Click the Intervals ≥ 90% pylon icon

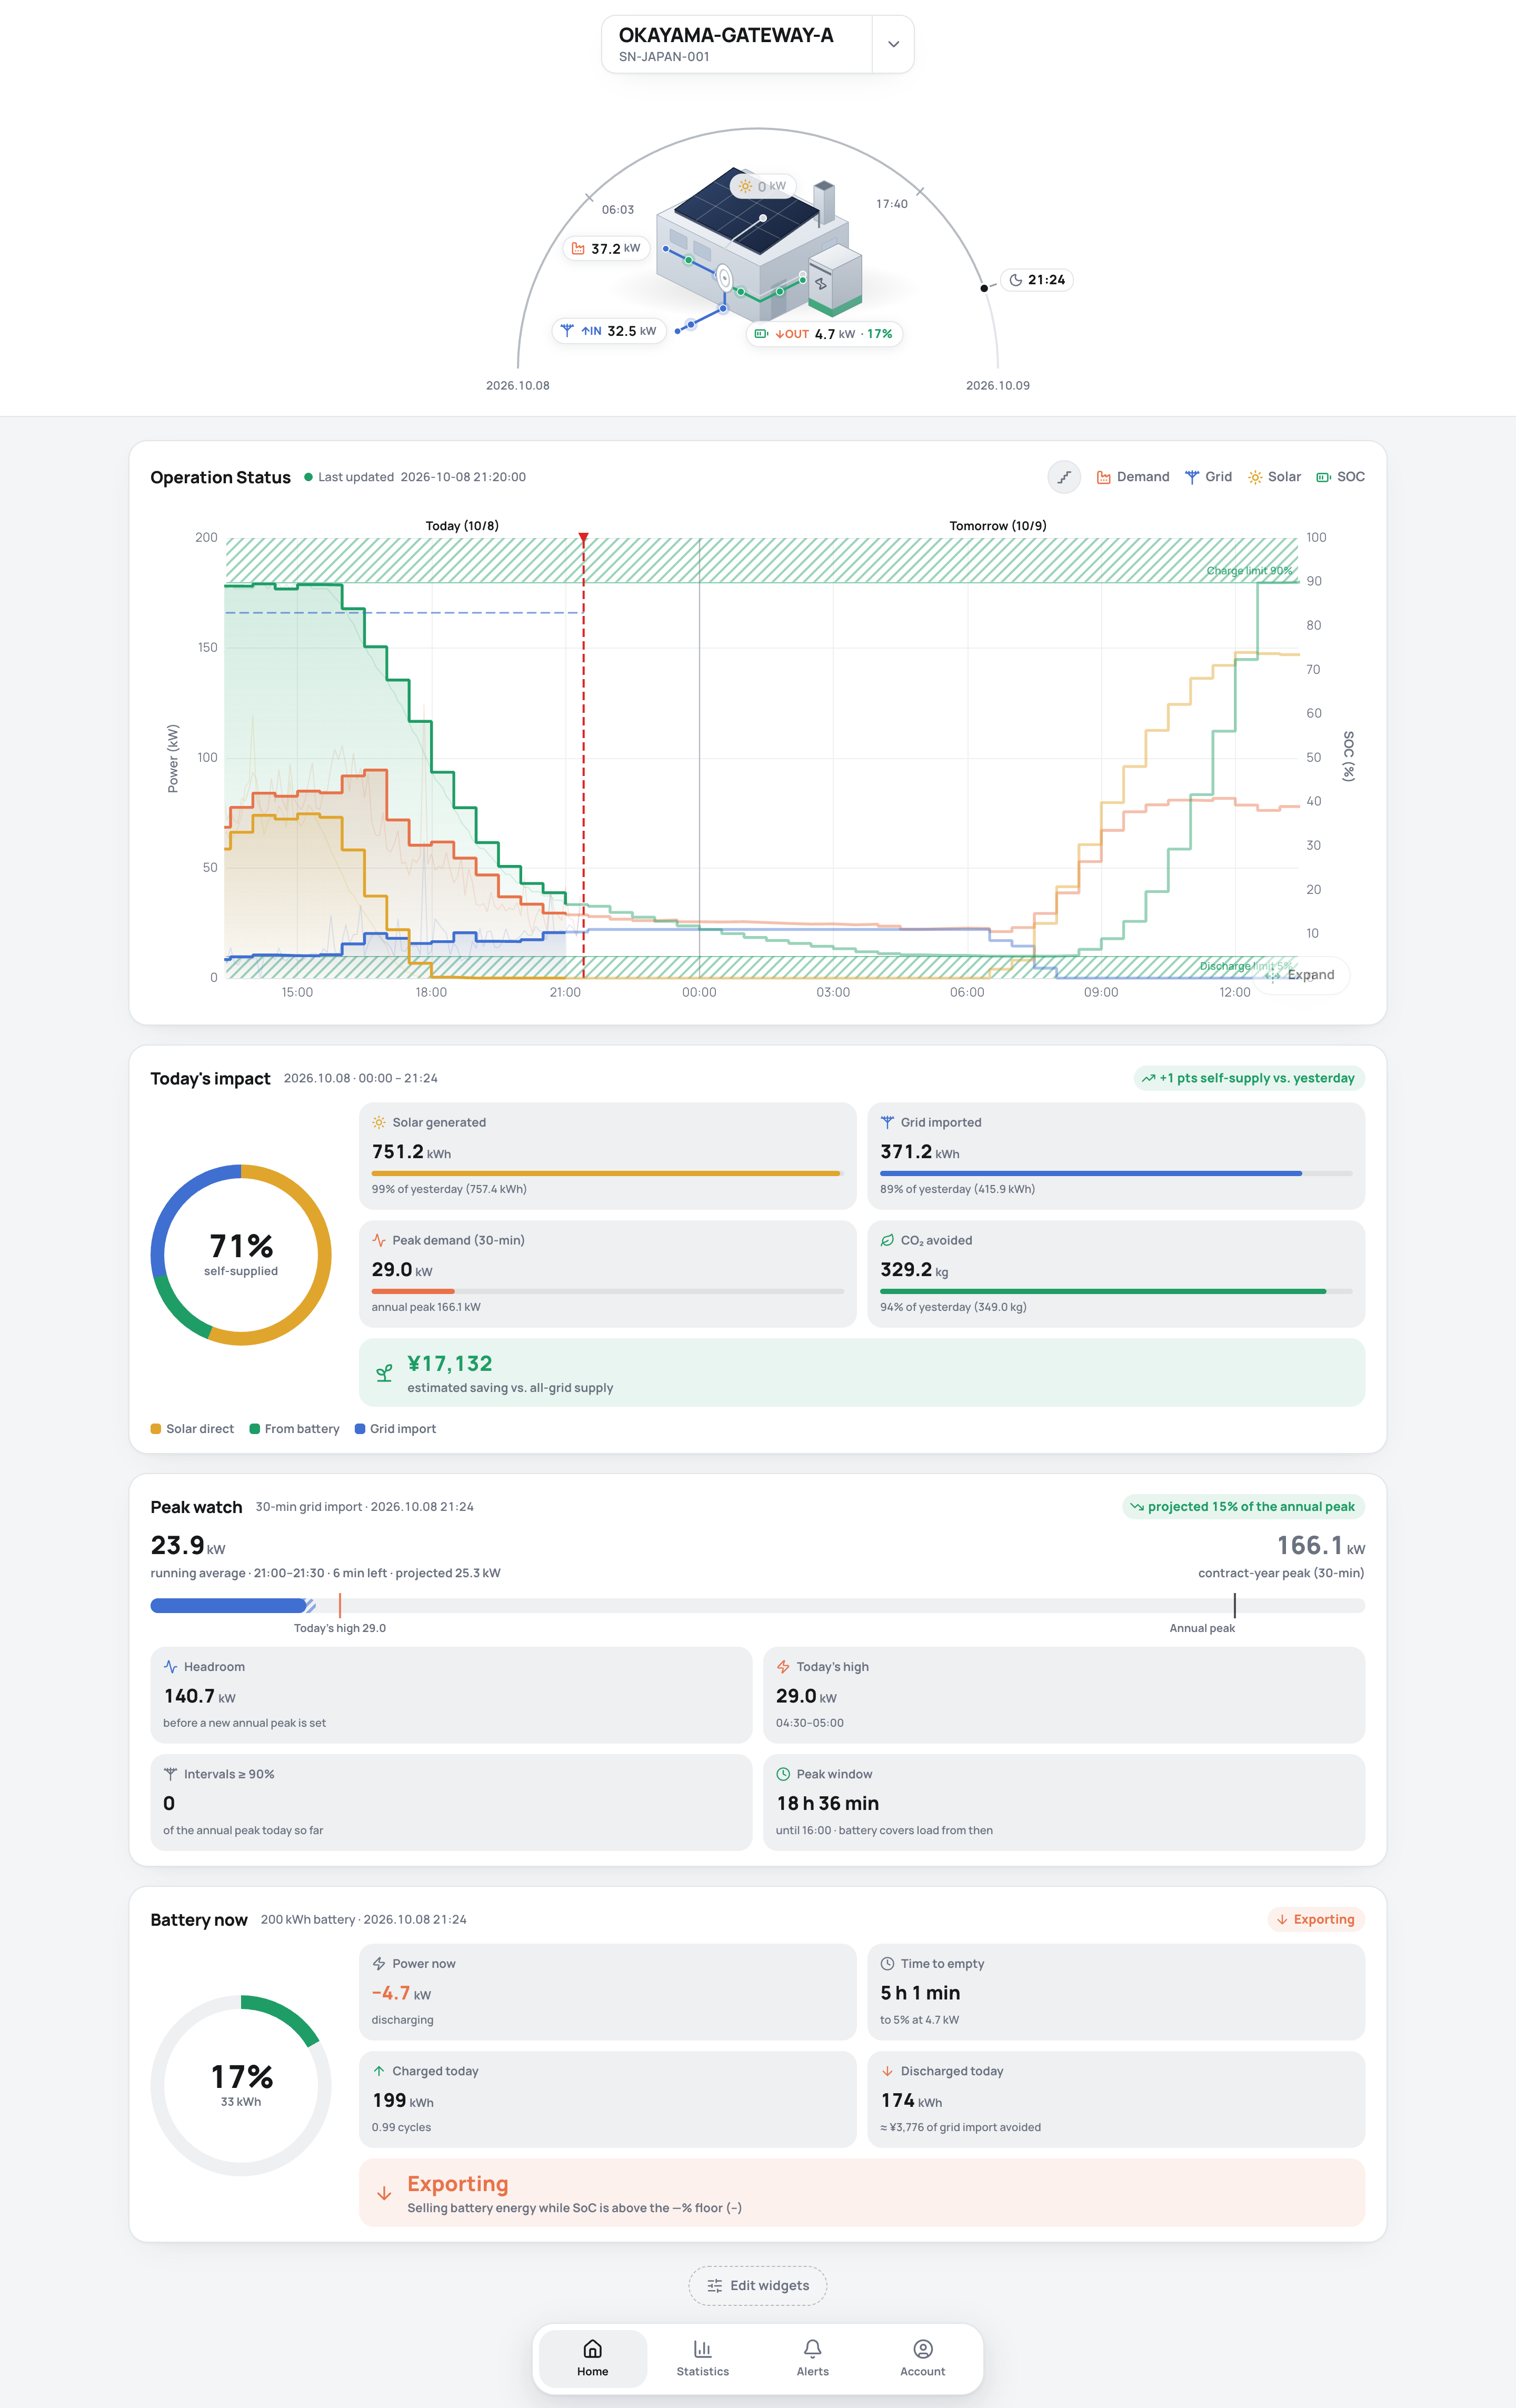pos(171,1774)
